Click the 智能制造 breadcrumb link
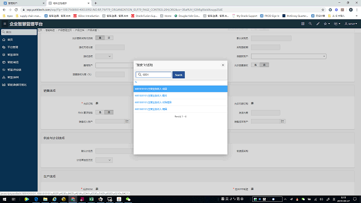Image resolution: width=361 pixels, height=203 pixels. 50,30
